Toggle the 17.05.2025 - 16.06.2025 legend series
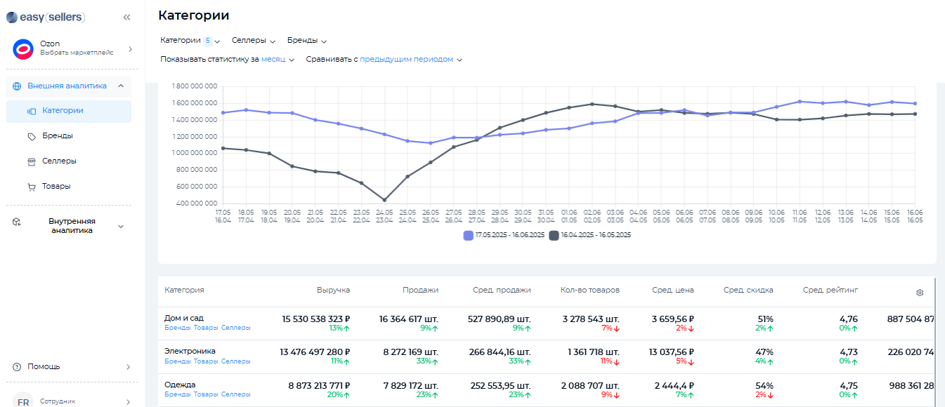This screenshot has width=945, height=407. coord(504,236)
